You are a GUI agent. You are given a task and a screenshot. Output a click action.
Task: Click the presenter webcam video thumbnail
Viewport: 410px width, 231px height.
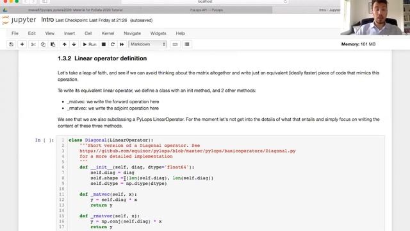tap(375, 17)
